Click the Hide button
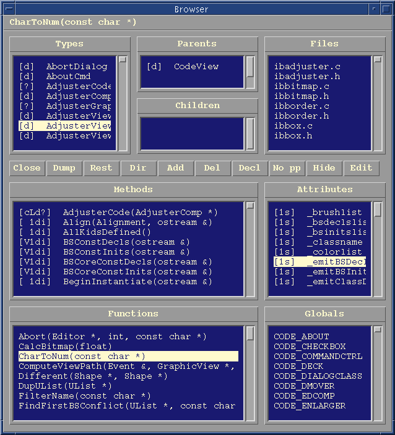395x435 pixels. point(324,168)
